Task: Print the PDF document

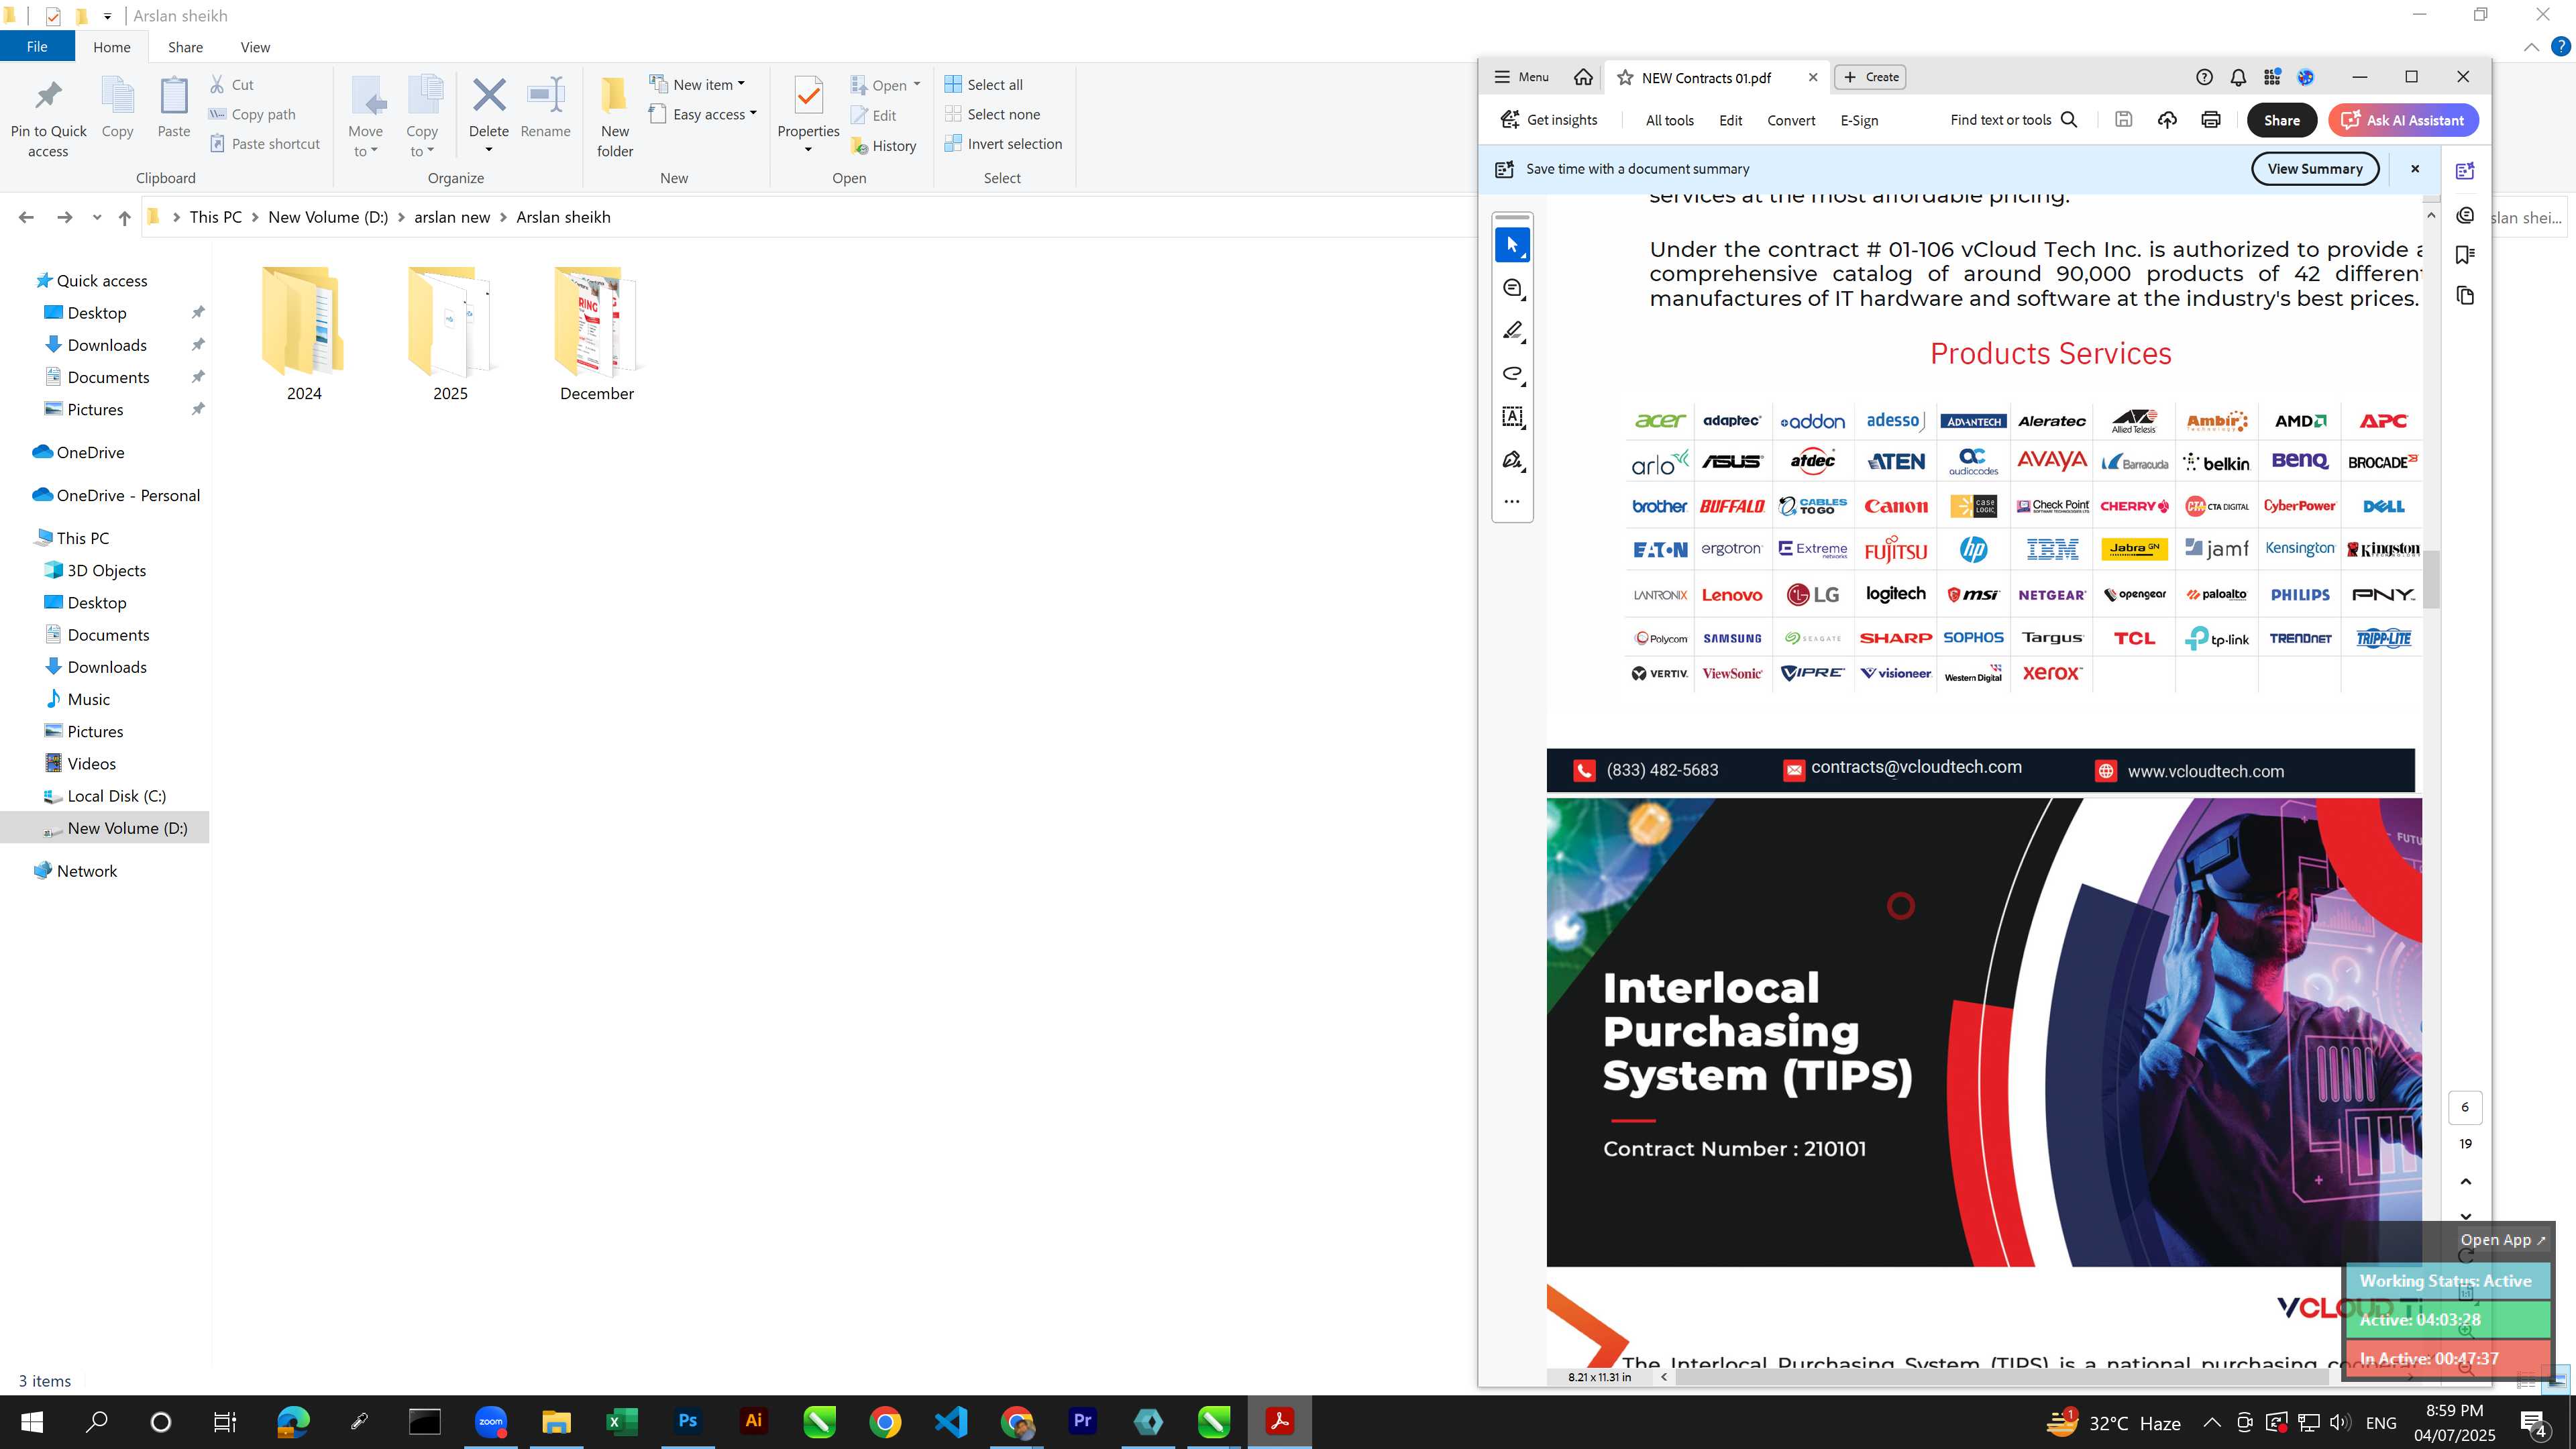Action: 2211,120
